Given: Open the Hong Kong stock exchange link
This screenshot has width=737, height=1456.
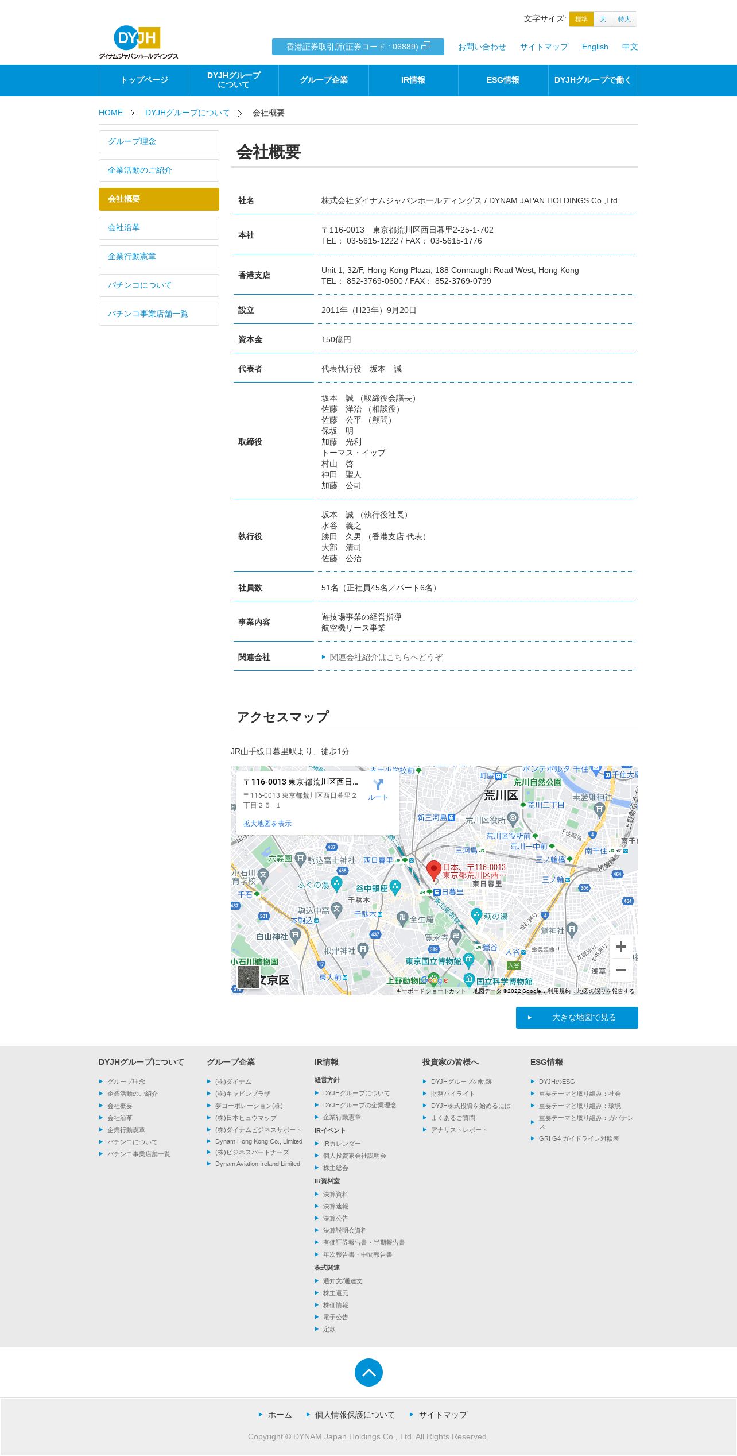Looking at the screenshot, I should tap(358, 47).
